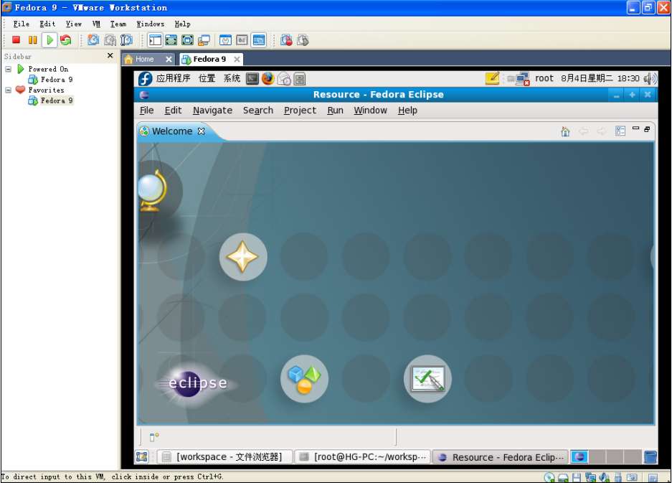Collapse the Favorites tree group

click(8, 90)
